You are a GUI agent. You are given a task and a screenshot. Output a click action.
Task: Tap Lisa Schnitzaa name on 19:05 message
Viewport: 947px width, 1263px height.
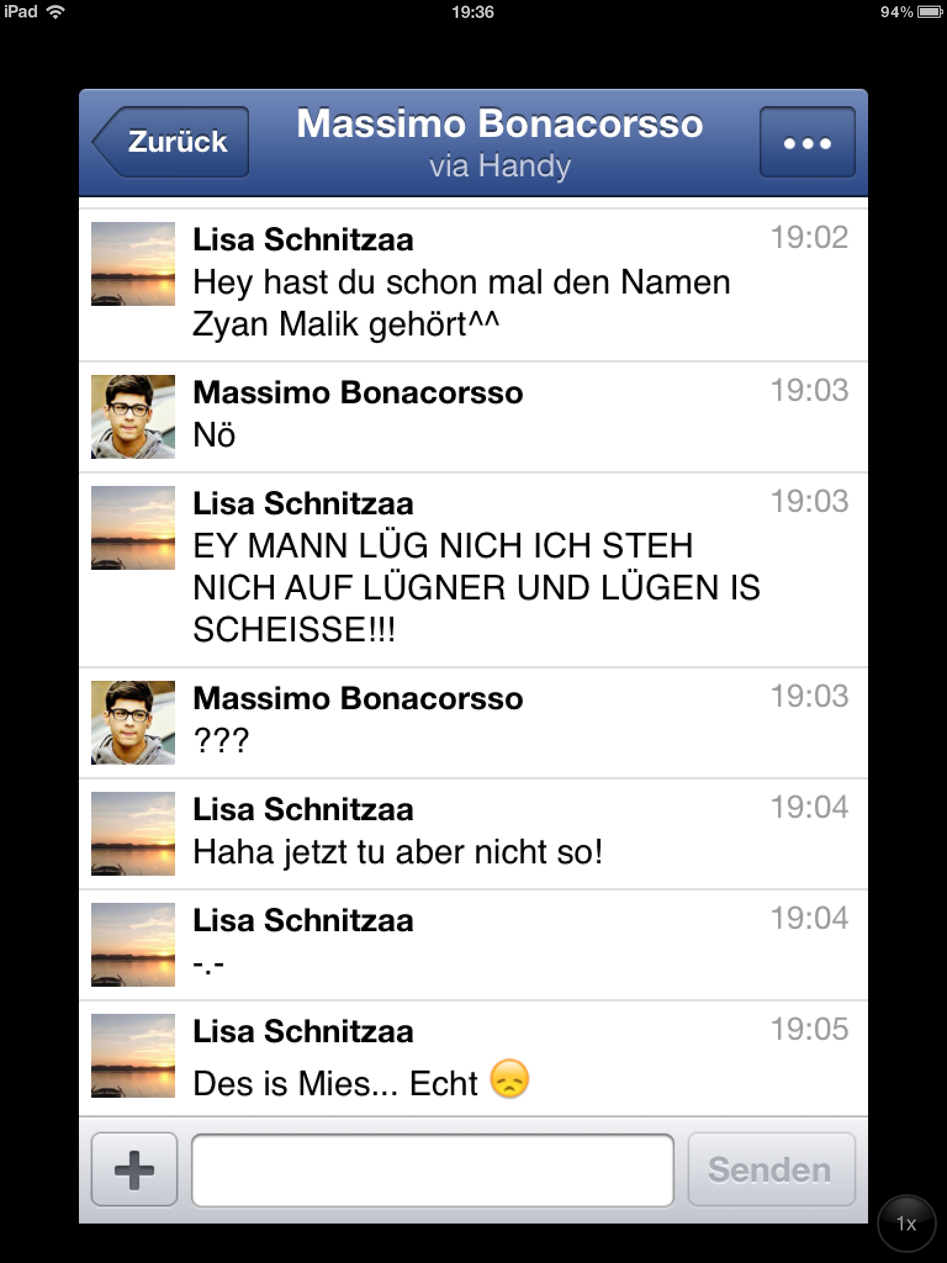coord(303,1032)
